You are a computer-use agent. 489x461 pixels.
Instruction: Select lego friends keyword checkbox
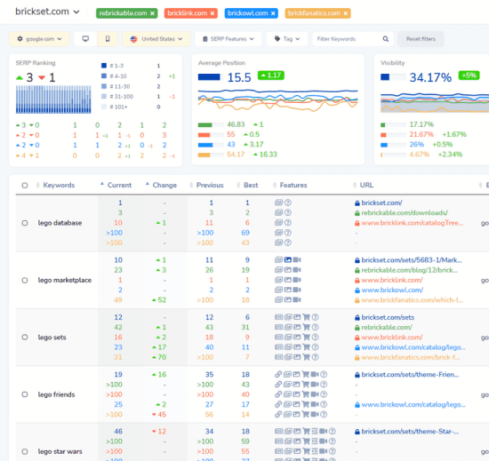tap(25, 394)
